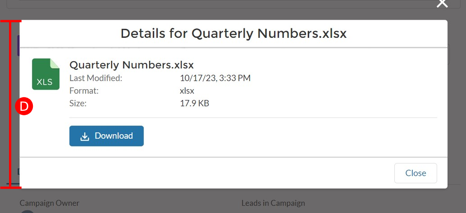Click the 10/17/23, 3:33 PM date value
Image resolution: width=466 pixels, height=213 pixels.
pyautogui.click(x=215, y=78)
